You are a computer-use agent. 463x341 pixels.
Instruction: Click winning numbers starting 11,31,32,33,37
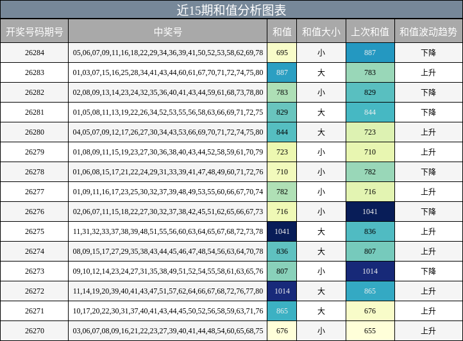168,231
